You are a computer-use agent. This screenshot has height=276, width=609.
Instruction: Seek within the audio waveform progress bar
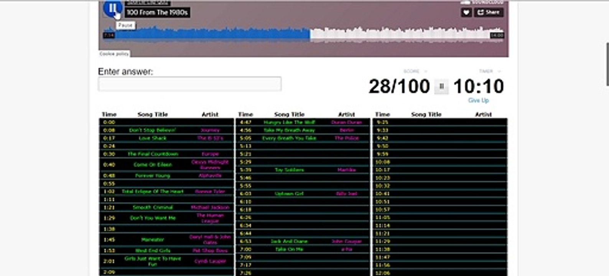[x=304, y=34]
